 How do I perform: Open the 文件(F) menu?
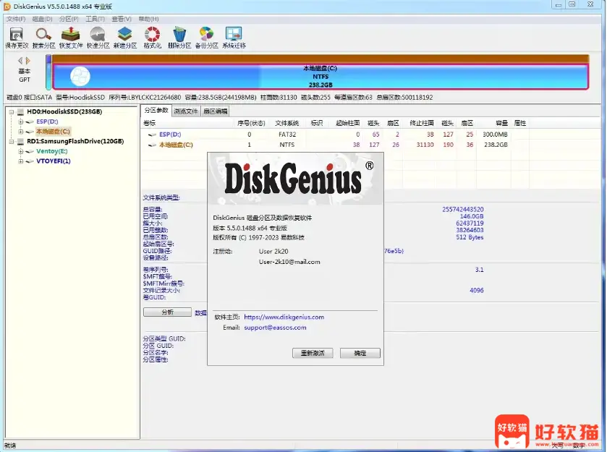[16, 19]
